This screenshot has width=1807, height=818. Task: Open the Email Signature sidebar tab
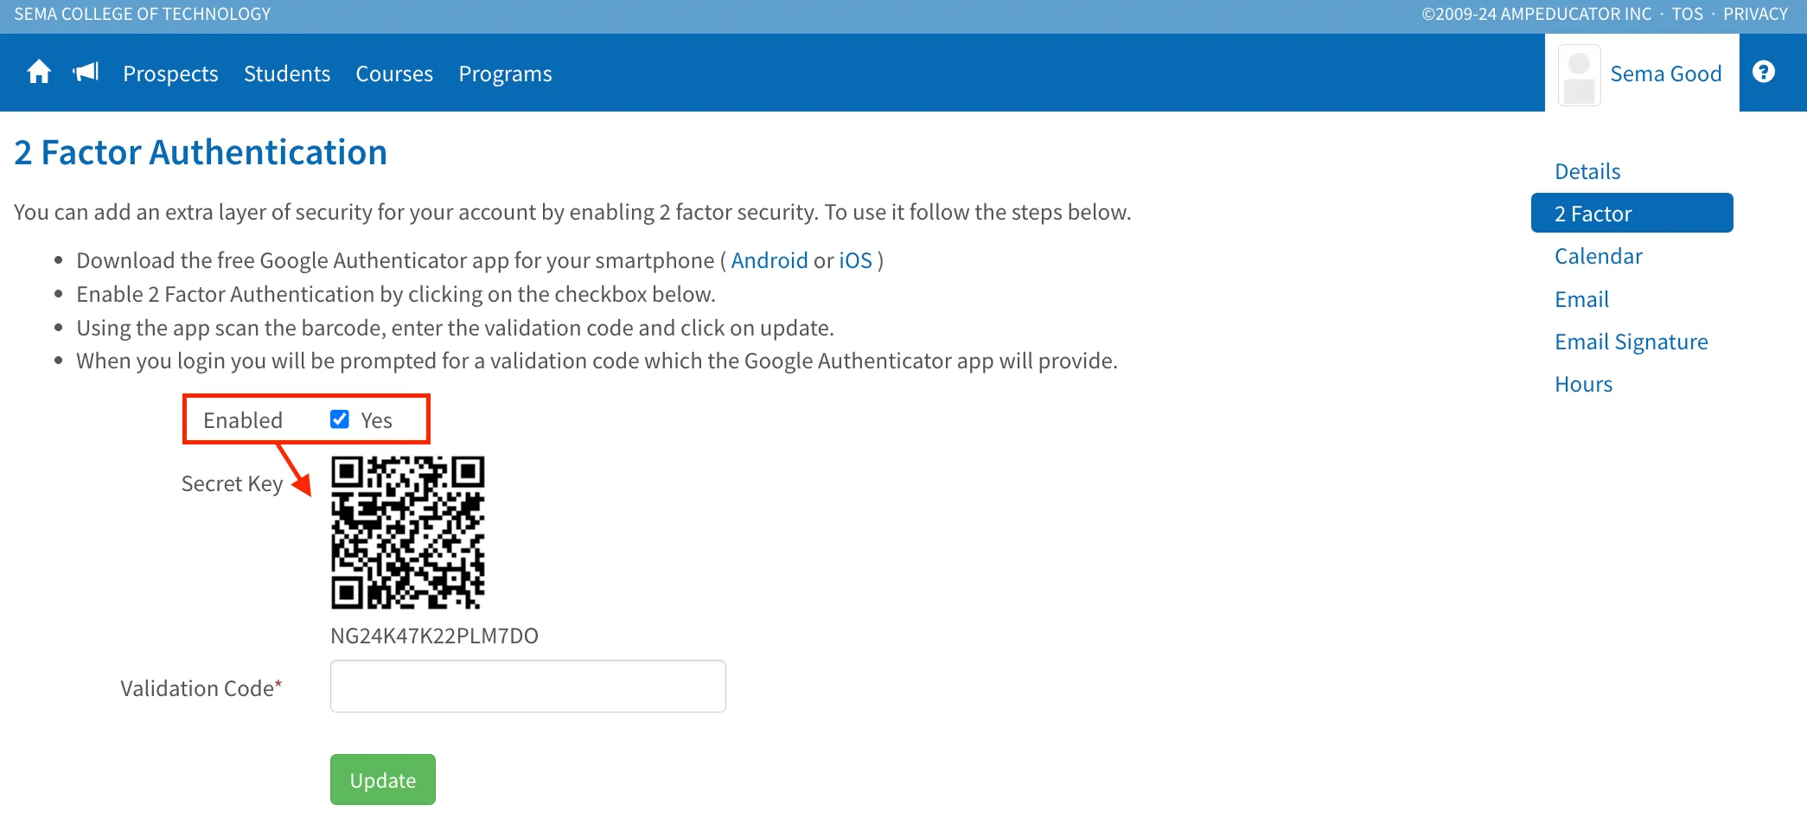1631,342
